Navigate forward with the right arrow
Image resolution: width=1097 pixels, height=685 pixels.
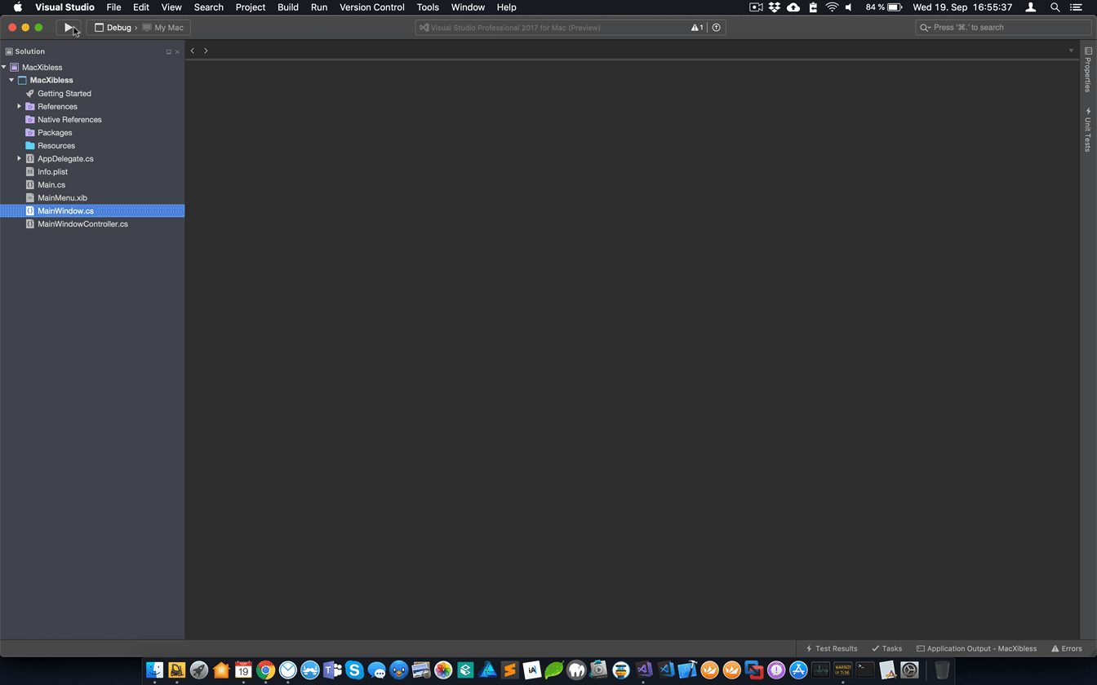pos(206,51)
